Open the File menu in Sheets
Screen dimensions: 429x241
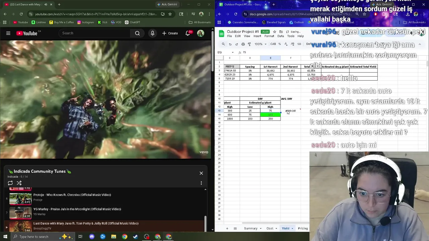tap(229, 36)
